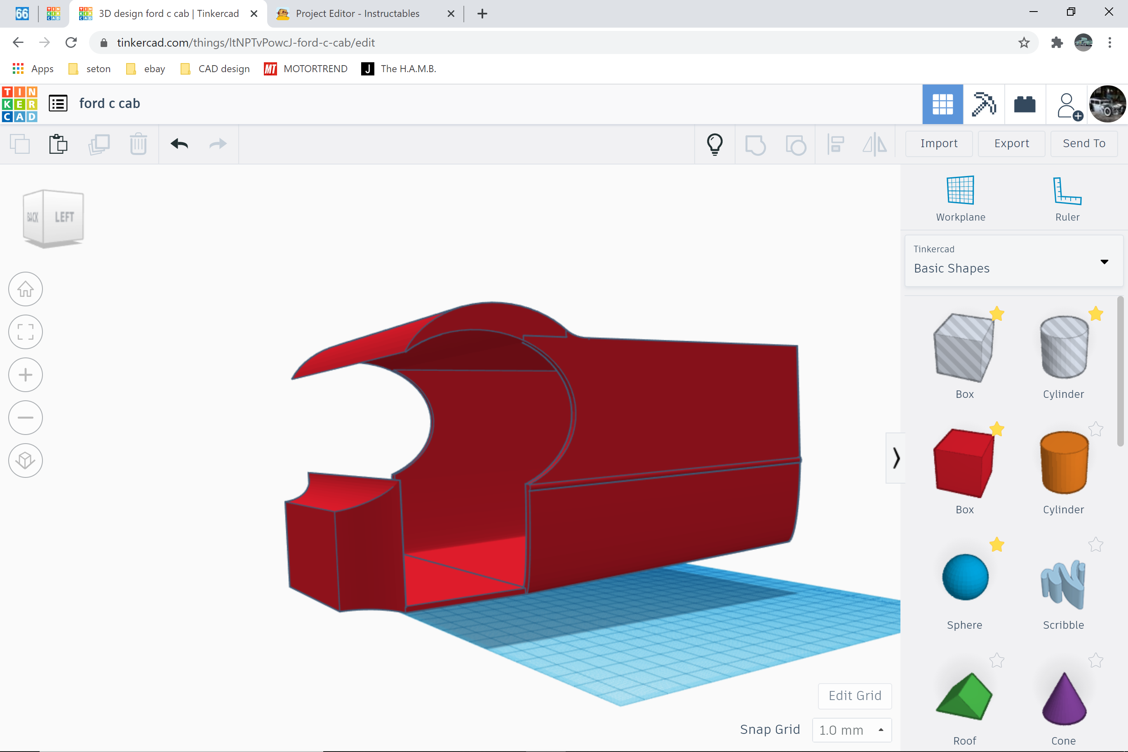Redo the last undone action
The height and width of the screenshot is (752, 1128).
pyautogui.click(x=218, y=144)
